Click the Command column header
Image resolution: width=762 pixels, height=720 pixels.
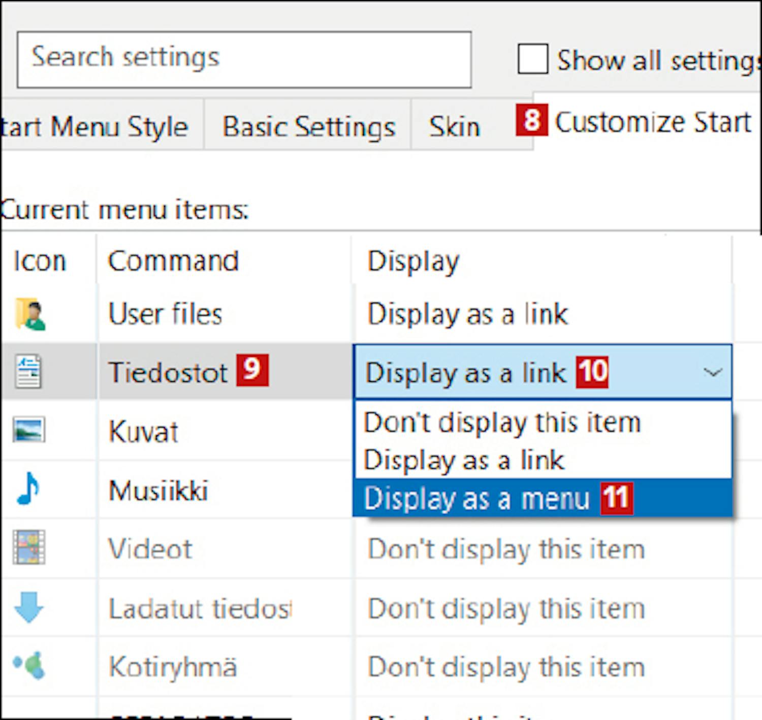[173, 261]
